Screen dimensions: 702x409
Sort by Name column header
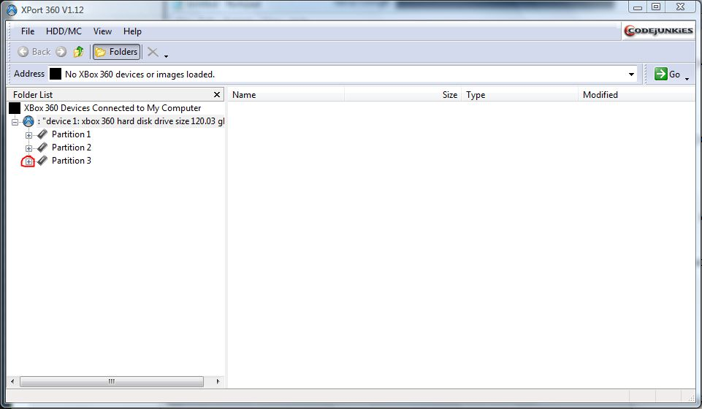tap(286, 95)
